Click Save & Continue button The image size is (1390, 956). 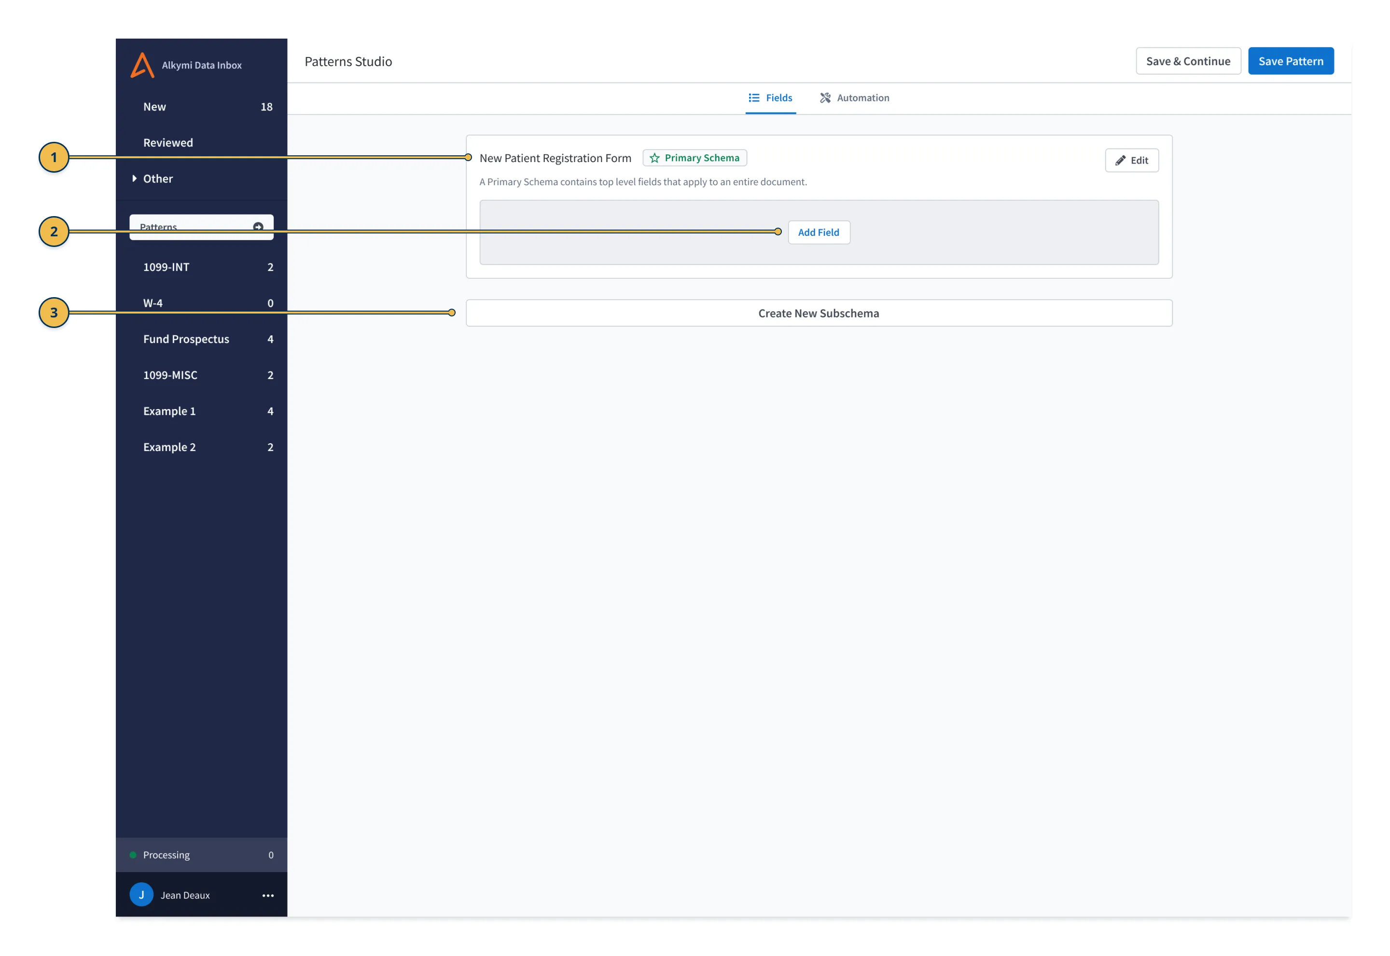point(1188,61)
